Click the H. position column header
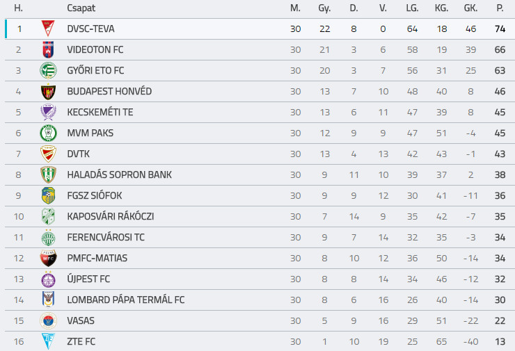515x351 pixels. 19,8
